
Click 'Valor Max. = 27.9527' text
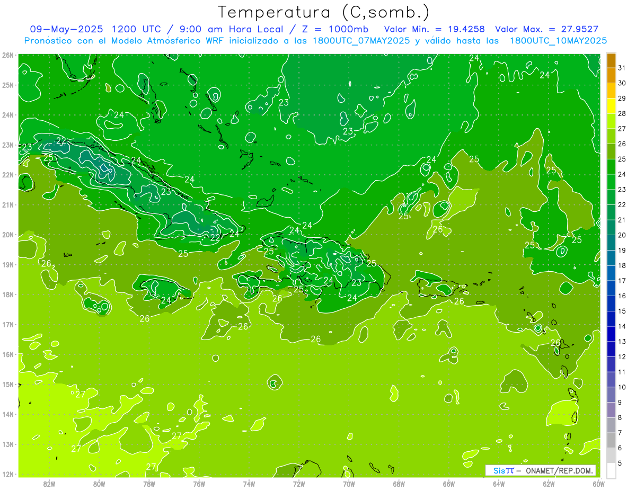coord(546,29)
